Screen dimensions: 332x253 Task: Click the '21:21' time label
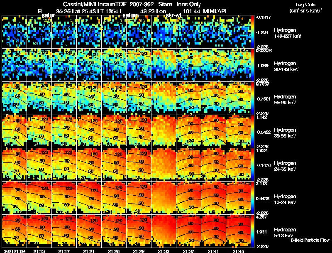pos(89,251)
